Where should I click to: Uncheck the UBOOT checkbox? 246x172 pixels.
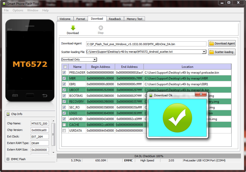tap(64, 90)
